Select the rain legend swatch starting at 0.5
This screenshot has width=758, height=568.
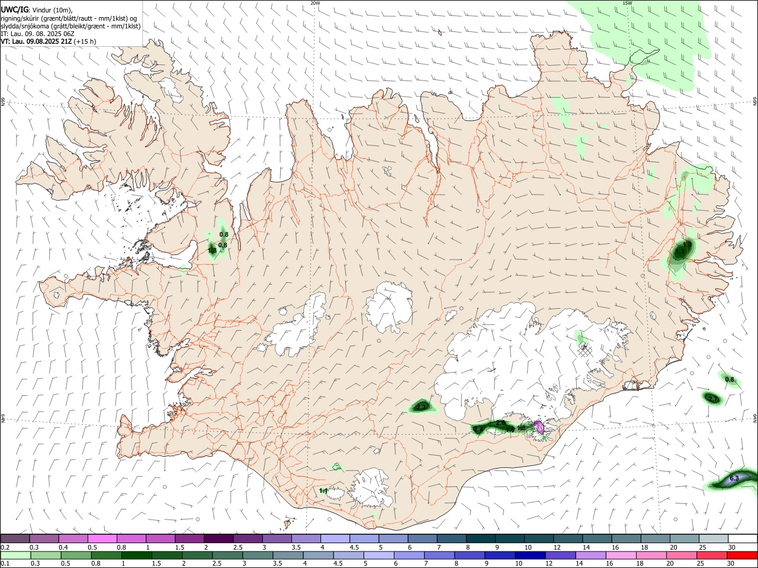76,555
